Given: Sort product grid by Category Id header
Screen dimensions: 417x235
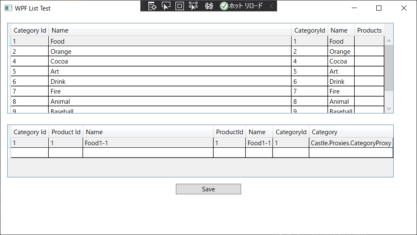Looking at the screenshot, I should pos(30,132).
